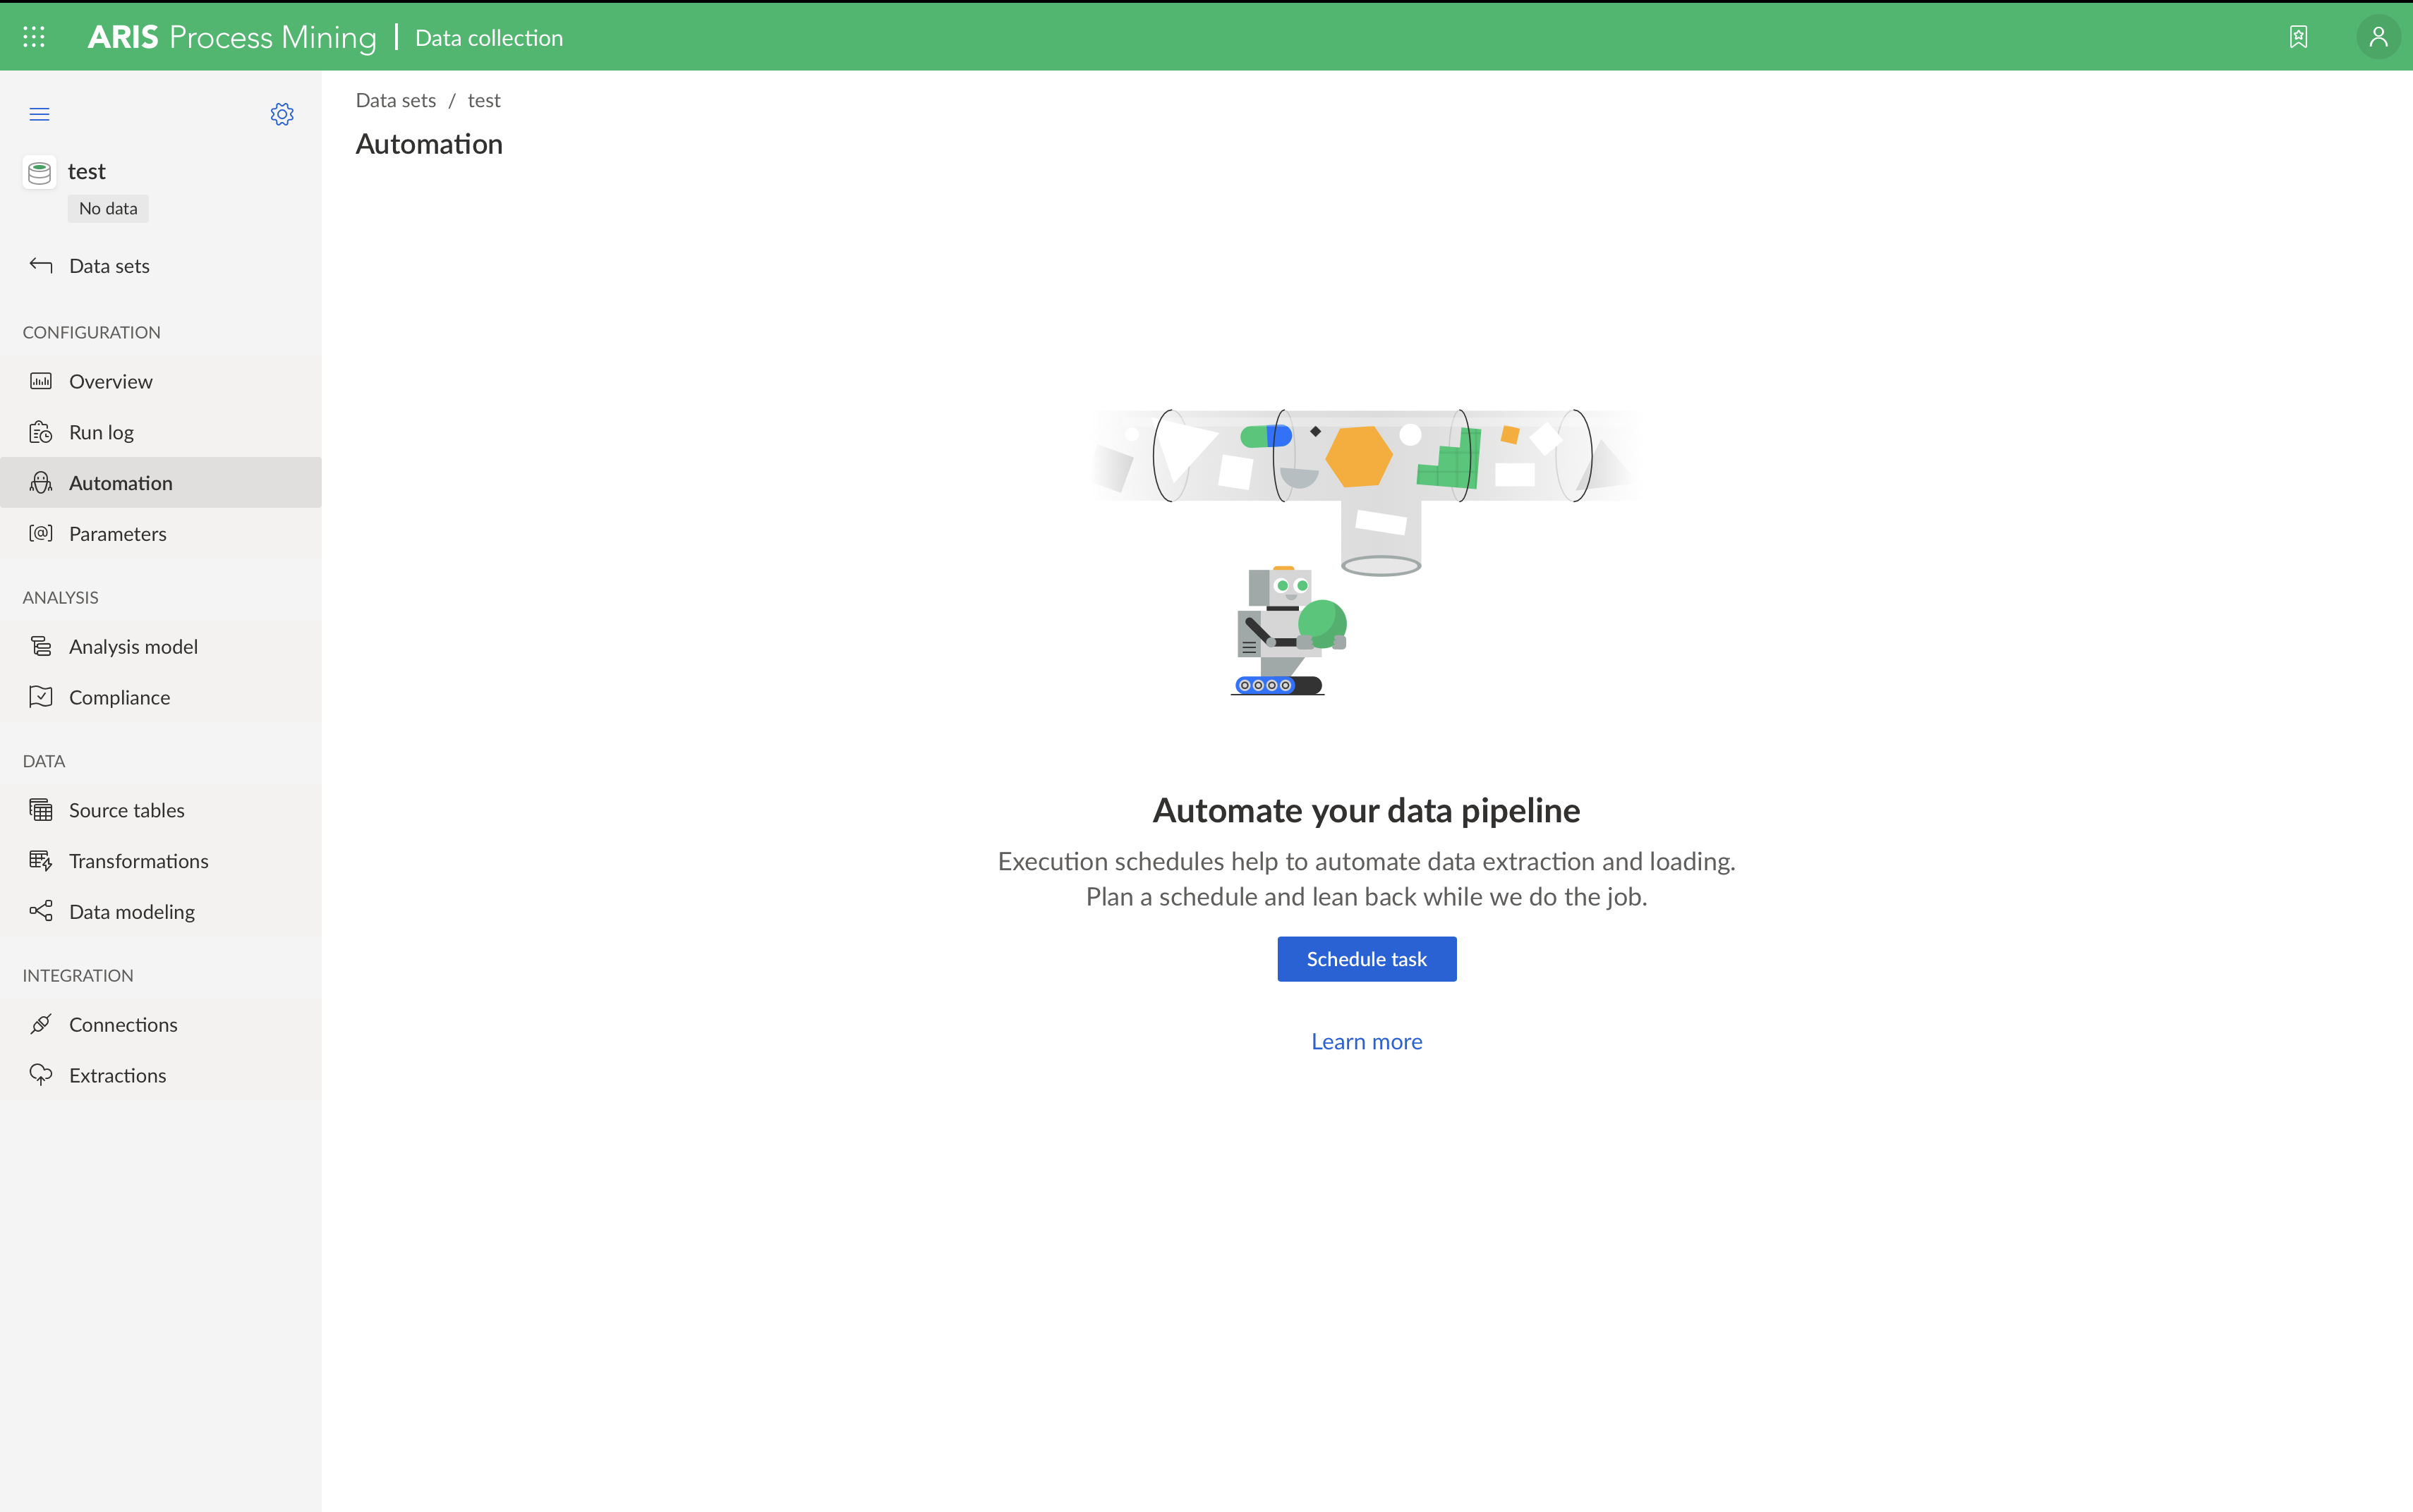Open the Compliance page

(160, 698)
